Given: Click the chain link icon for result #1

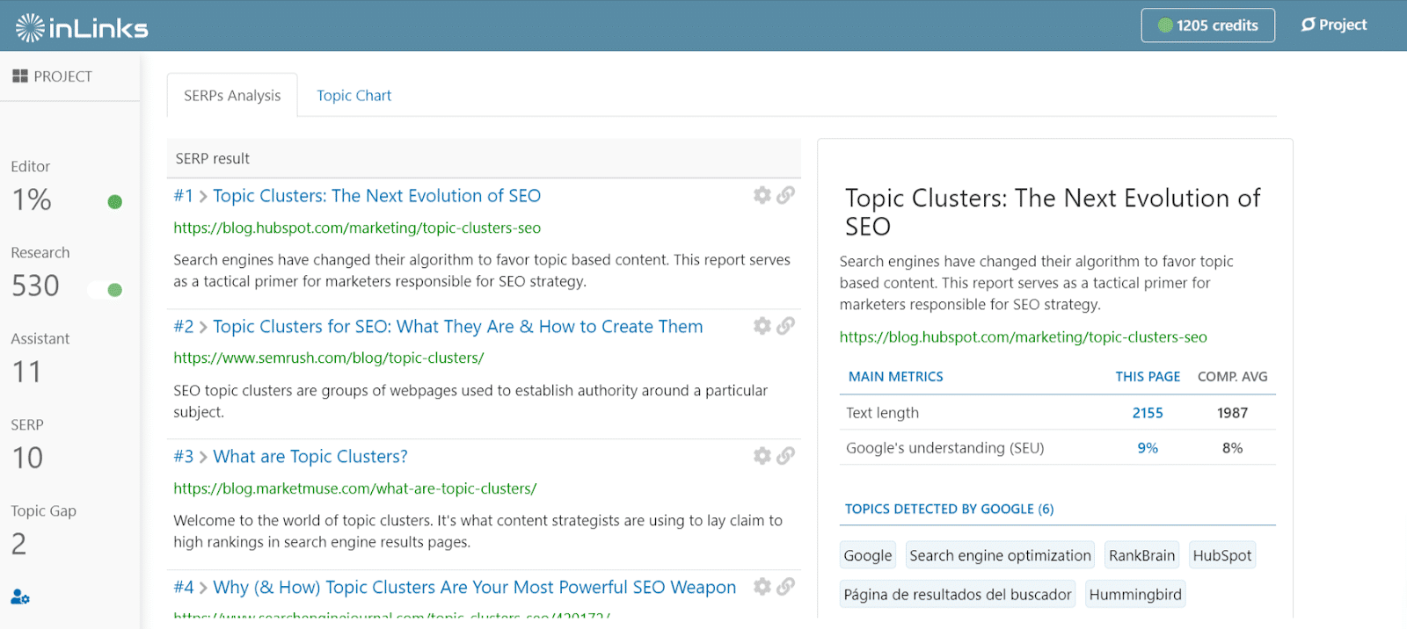Looking at the screenshot, I should coord(786,195).
